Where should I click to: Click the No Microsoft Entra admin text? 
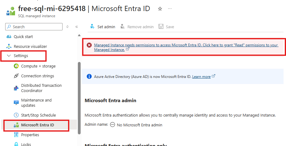point(139,125)
